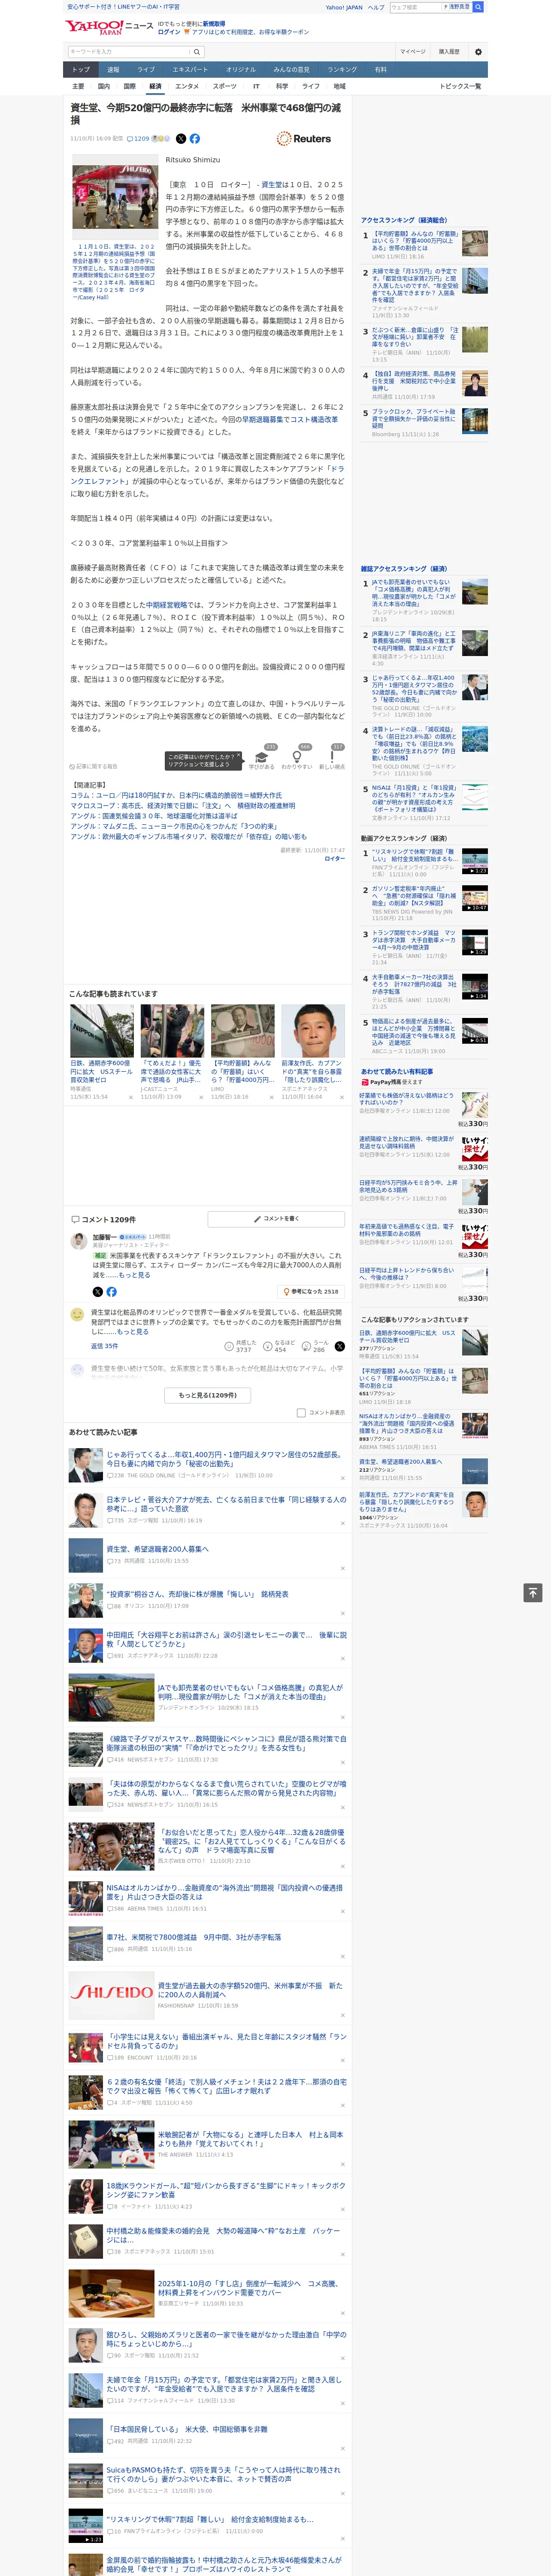Open 『投資家』桐谷さん article

[x=198, y=1595]
